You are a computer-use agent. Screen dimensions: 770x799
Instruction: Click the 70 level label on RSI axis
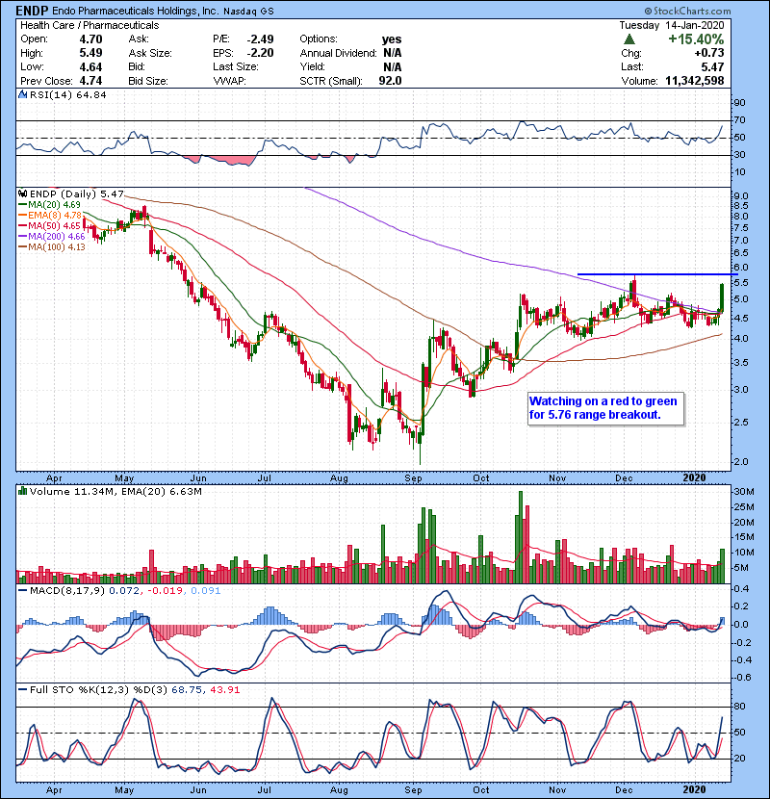point(739,120)
